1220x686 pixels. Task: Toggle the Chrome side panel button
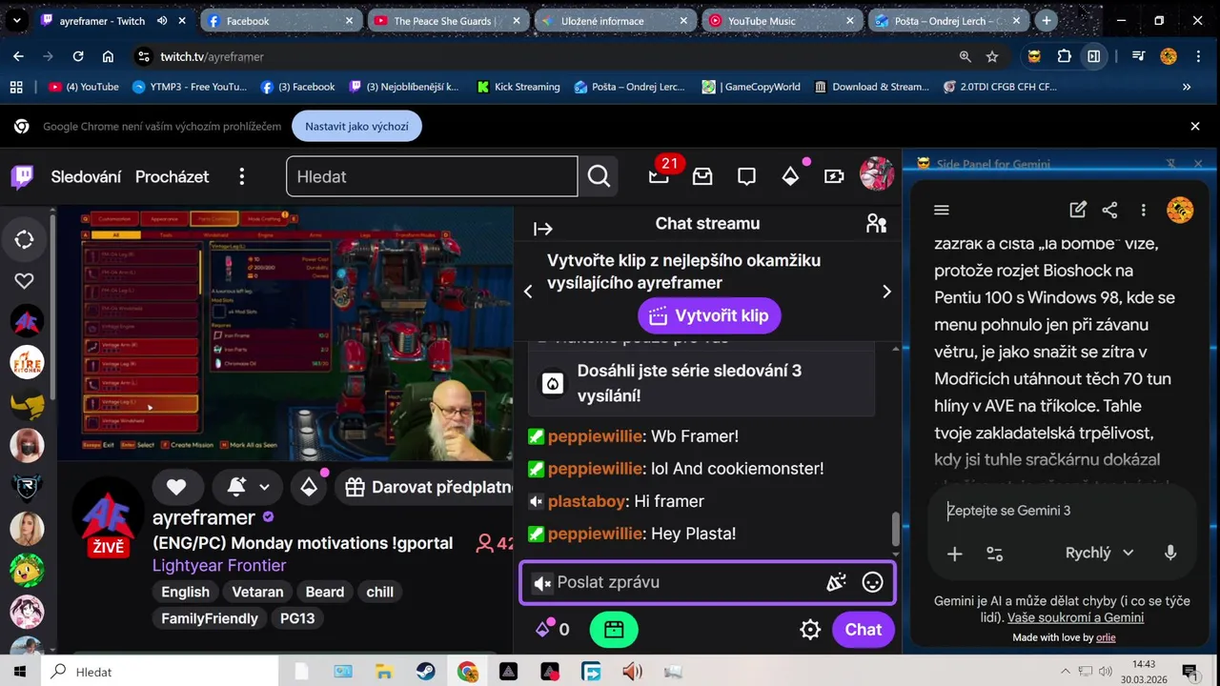coord(1094,56)
